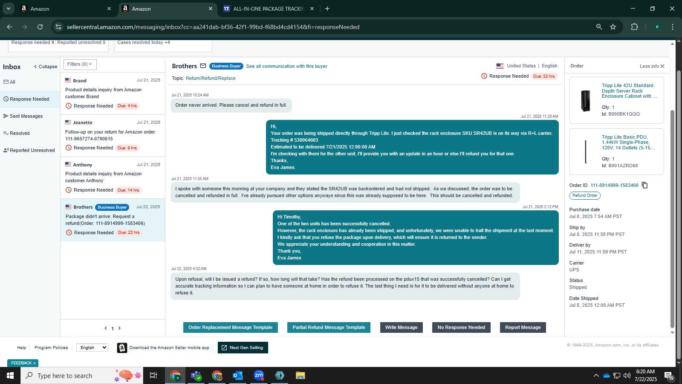Screen dimensions: 682x384
Task: Click the Report Message button
Action: (523, 327)
